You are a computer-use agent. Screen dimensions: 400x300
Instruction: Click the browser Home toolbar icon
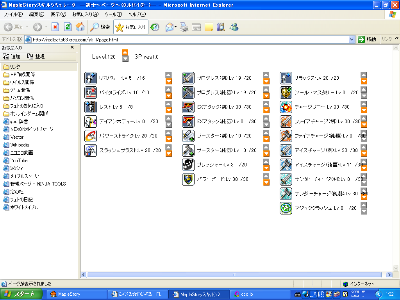[x=80, y=27]
